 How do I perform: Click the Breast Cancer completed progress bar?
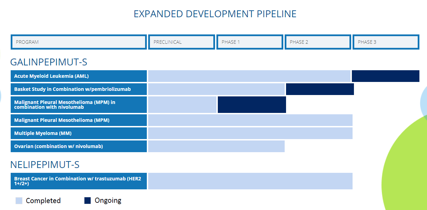click(250, 181)
